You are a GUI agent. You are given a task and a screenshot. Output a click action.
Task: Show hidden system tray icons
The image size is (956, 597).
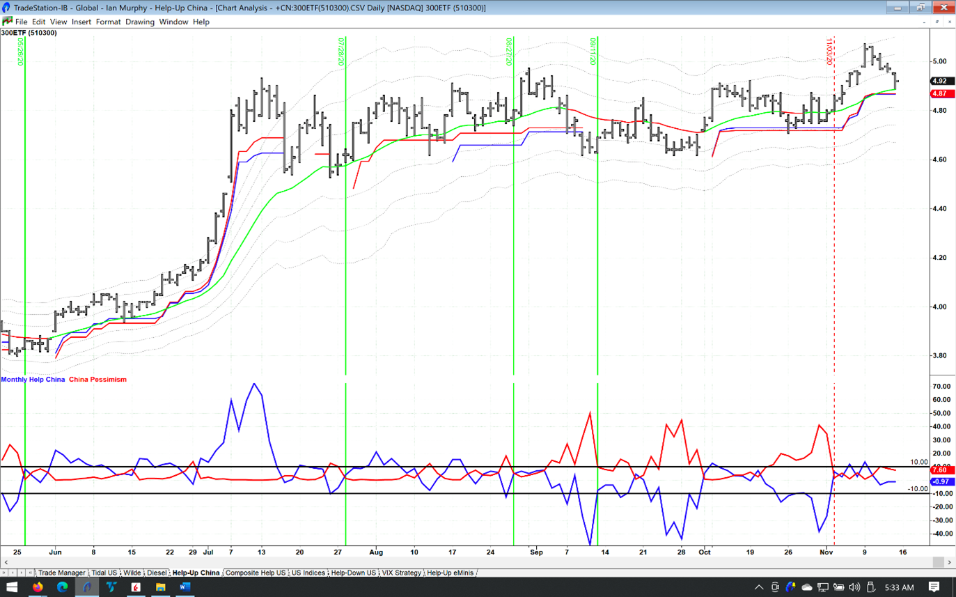tap(759, 587)
